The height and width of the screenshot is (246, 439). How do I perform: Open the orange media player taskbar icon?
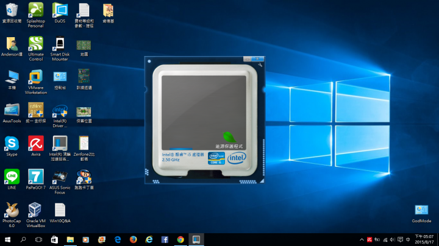86,239
